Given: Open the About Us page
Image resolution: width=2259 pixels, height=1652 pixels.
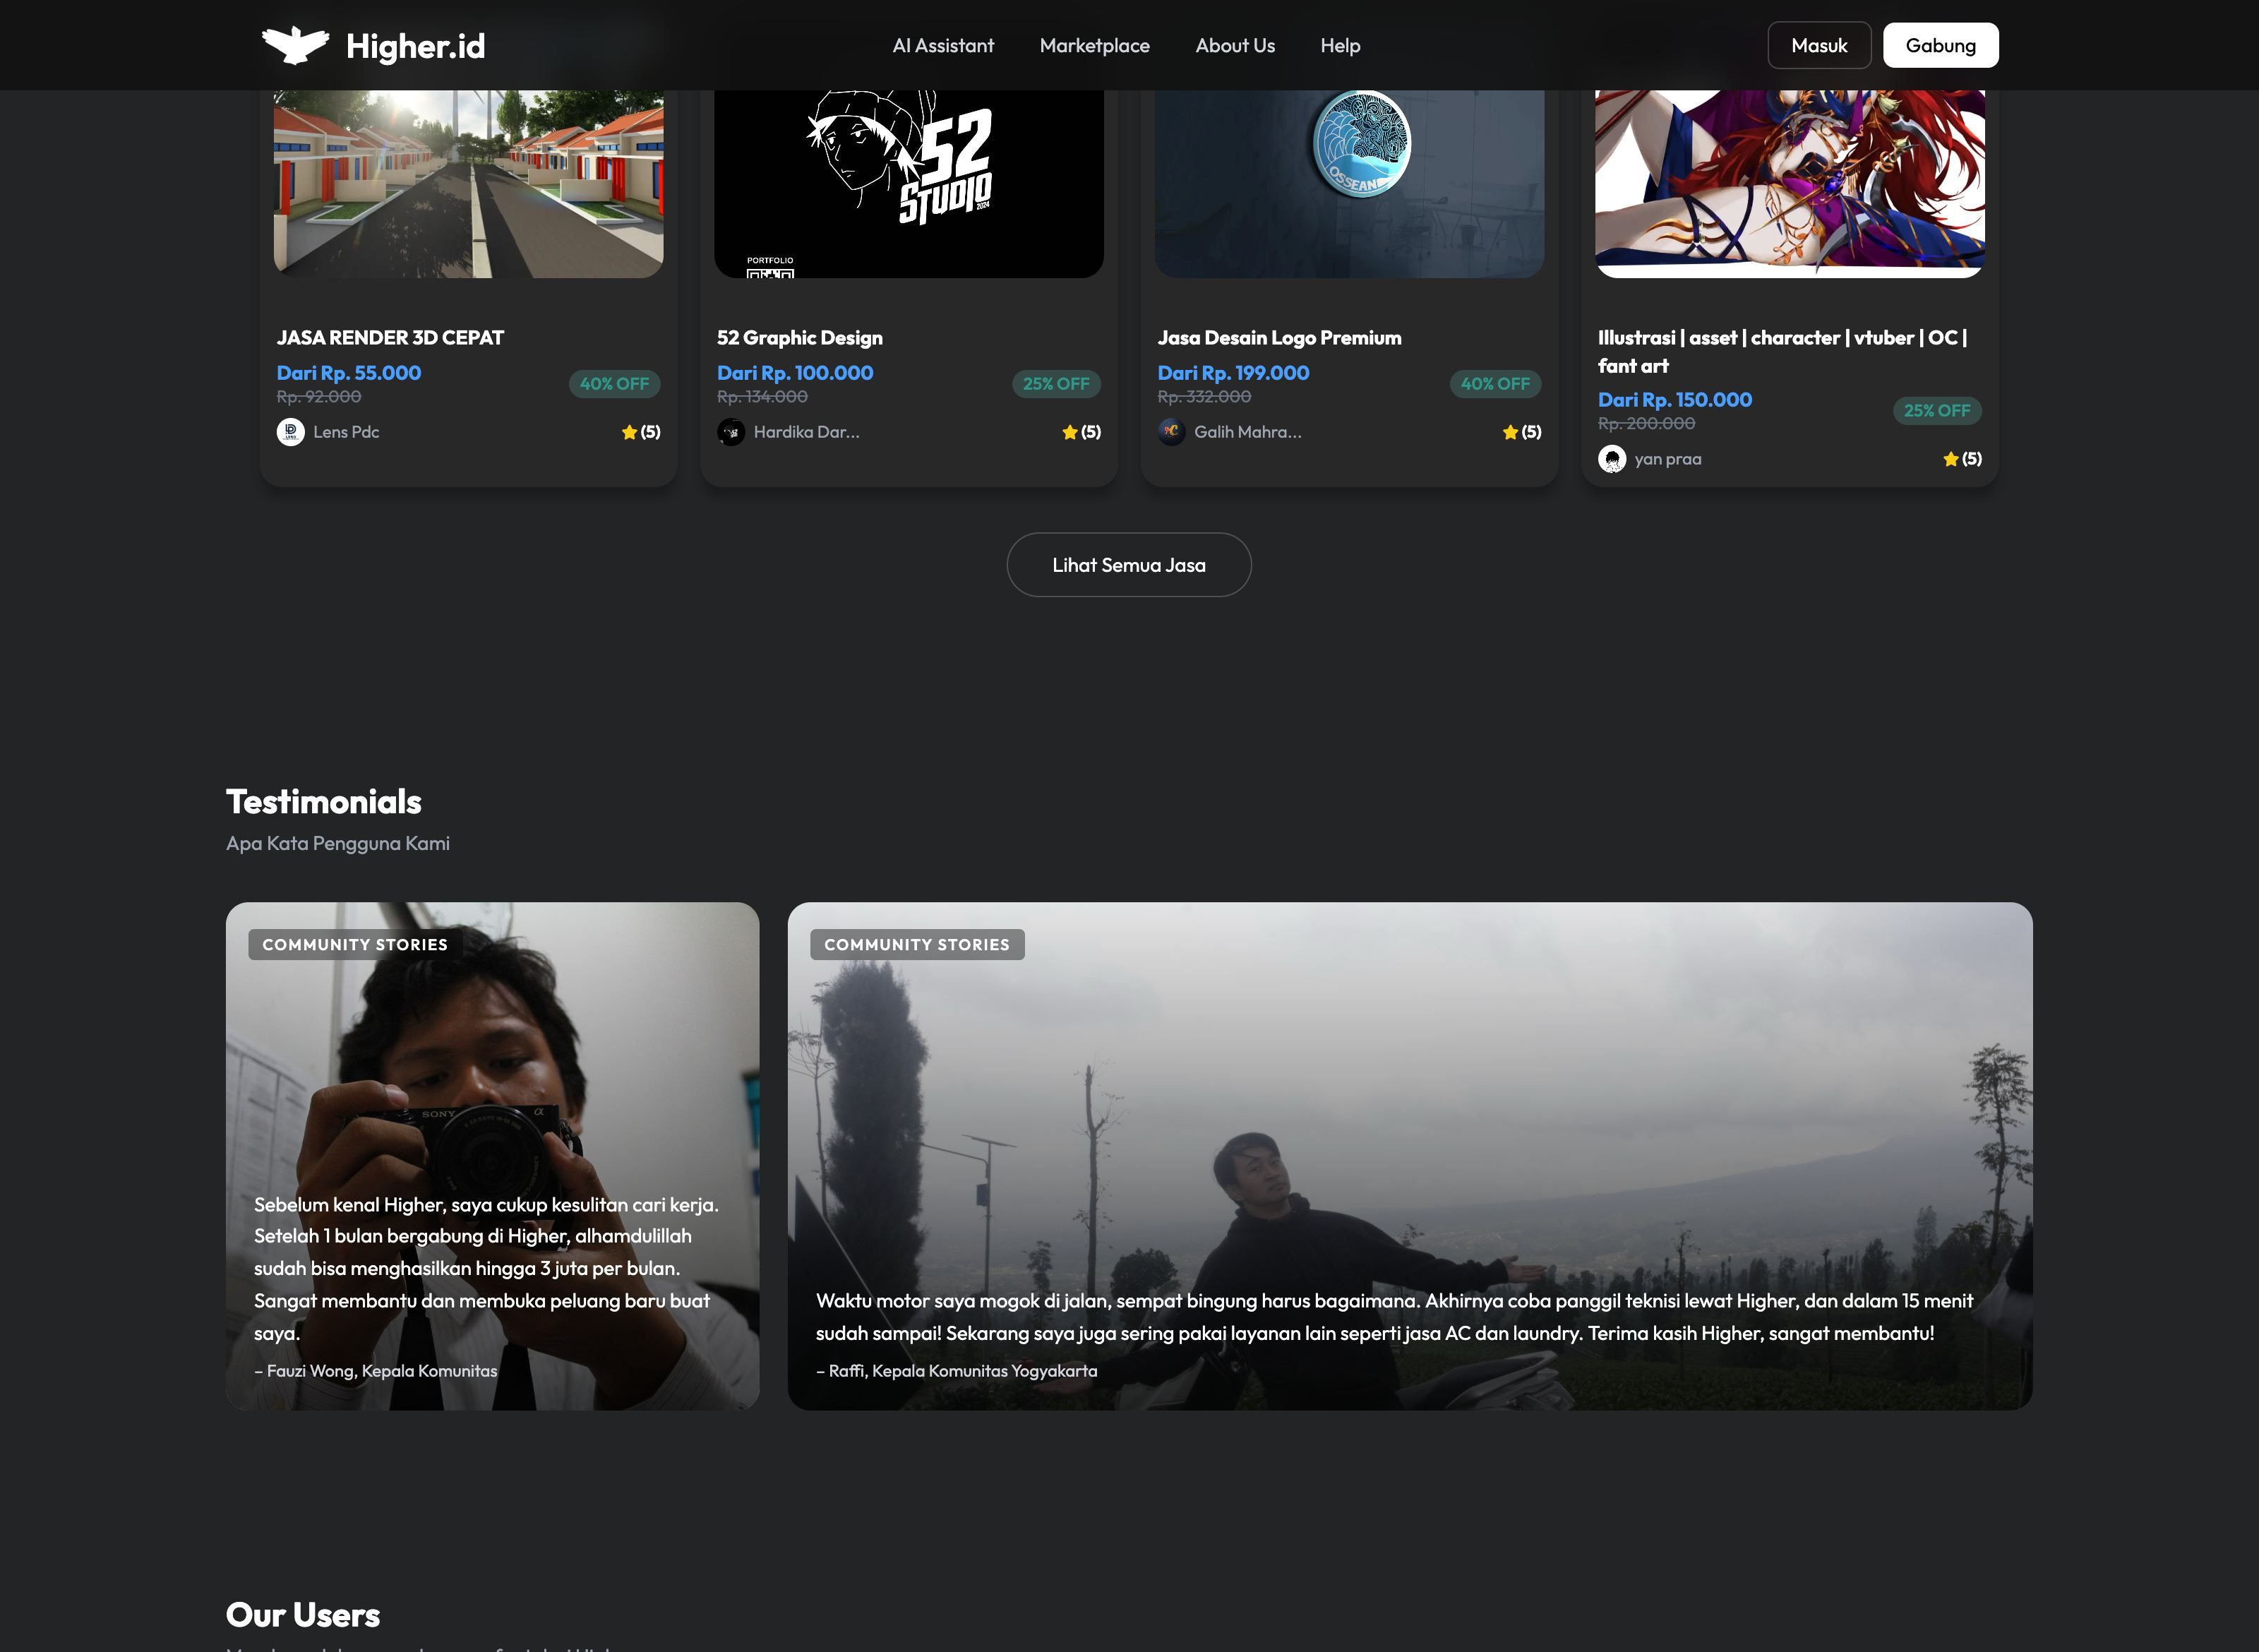Looking at the screenshot, I should pos(1235,45).
